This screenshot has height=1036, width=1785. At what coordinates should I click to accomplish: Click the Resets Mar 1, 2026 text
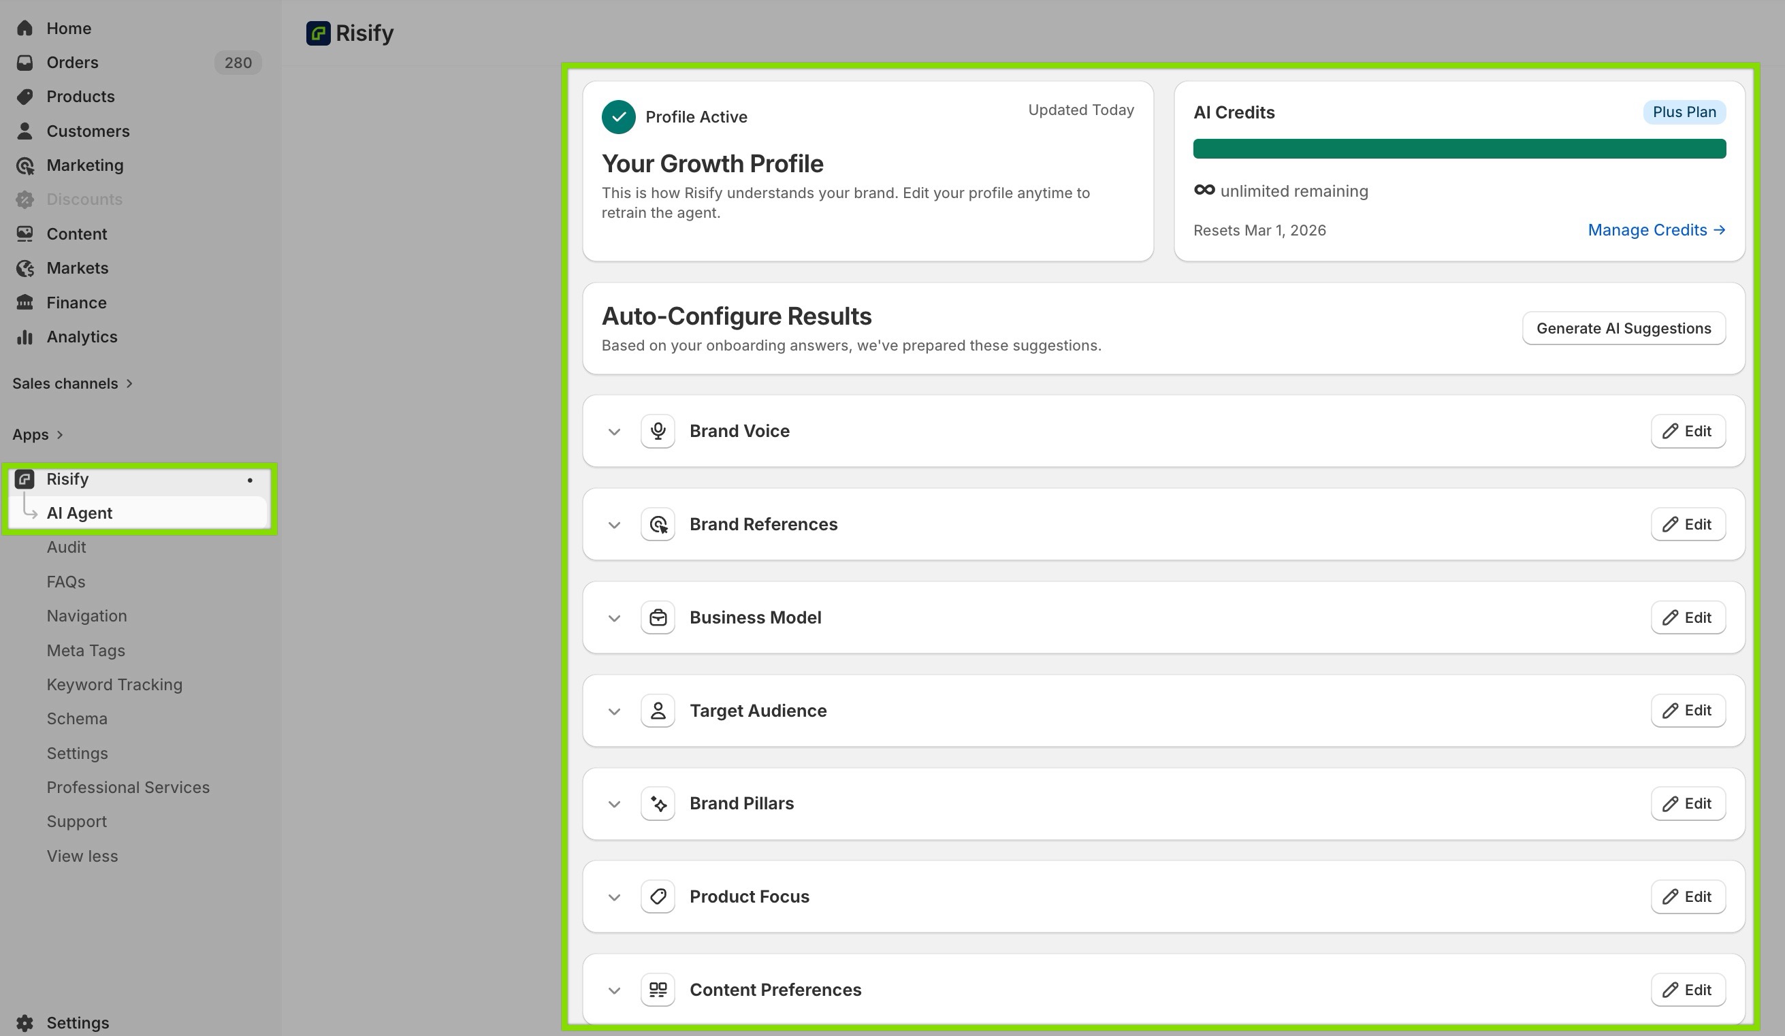pos(1259,230)
